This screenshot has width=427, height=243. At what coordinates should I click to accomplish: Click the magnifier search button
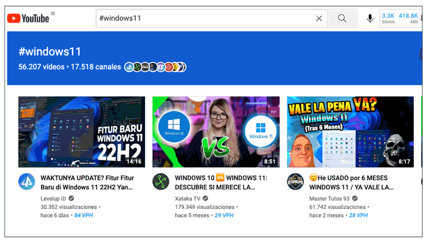coord(342,18)
